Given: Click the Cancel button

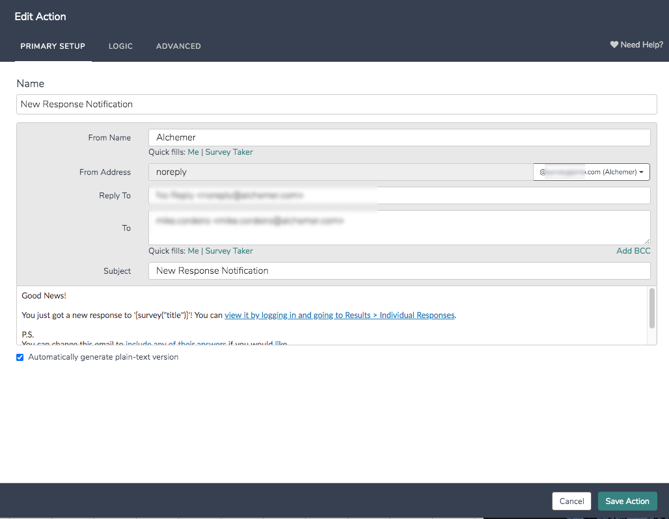Looking at the screenshot, I should tap(572, 501).
